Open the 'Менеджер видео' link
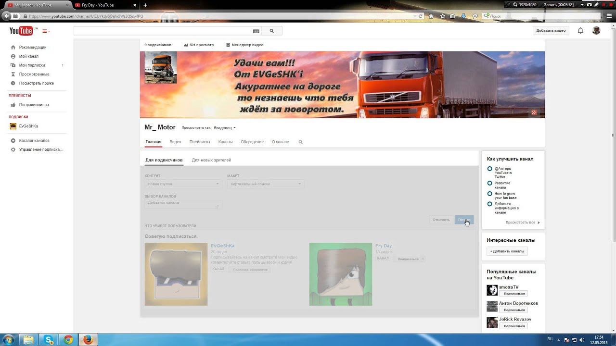 click(x=244, y=45)
